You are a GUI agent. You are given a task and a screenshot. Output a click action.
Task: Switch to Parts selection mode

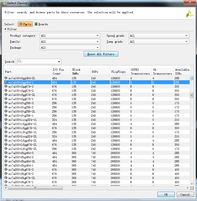[25, 24]
